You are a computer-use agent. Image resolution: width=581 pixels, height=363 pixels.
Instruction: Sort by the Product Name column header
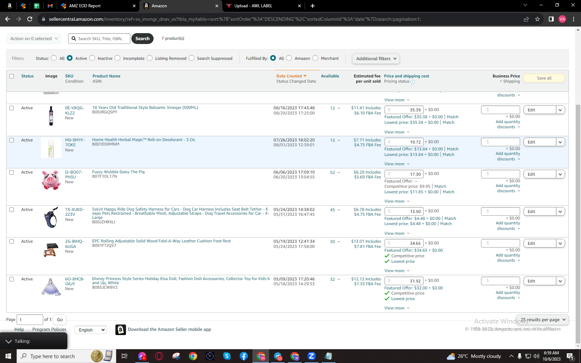107,76
